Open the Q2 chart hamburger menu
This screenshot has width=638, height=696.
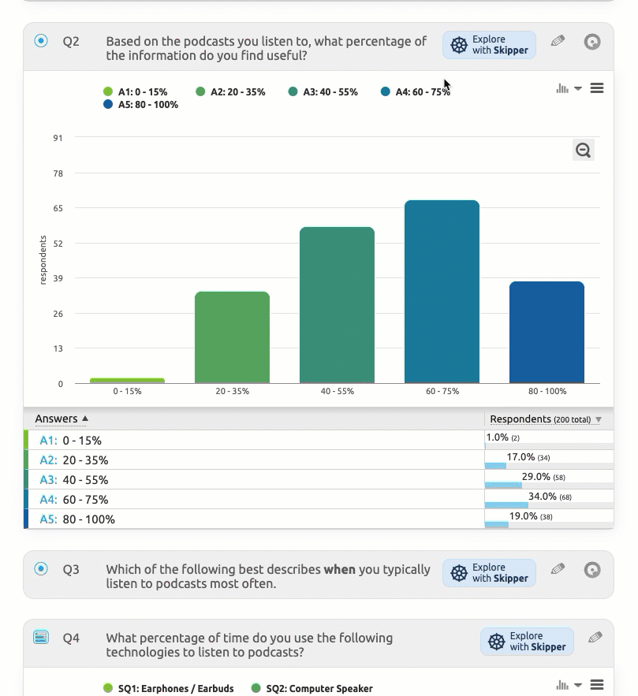[597, 88]
